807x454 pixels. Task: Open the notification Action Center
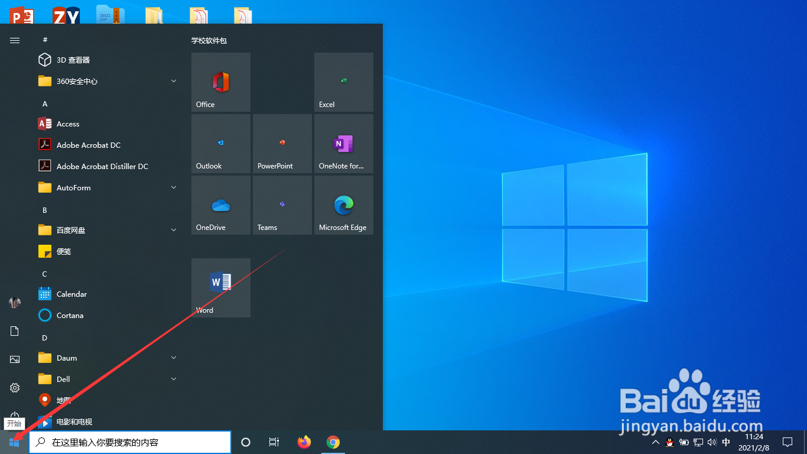788,442
